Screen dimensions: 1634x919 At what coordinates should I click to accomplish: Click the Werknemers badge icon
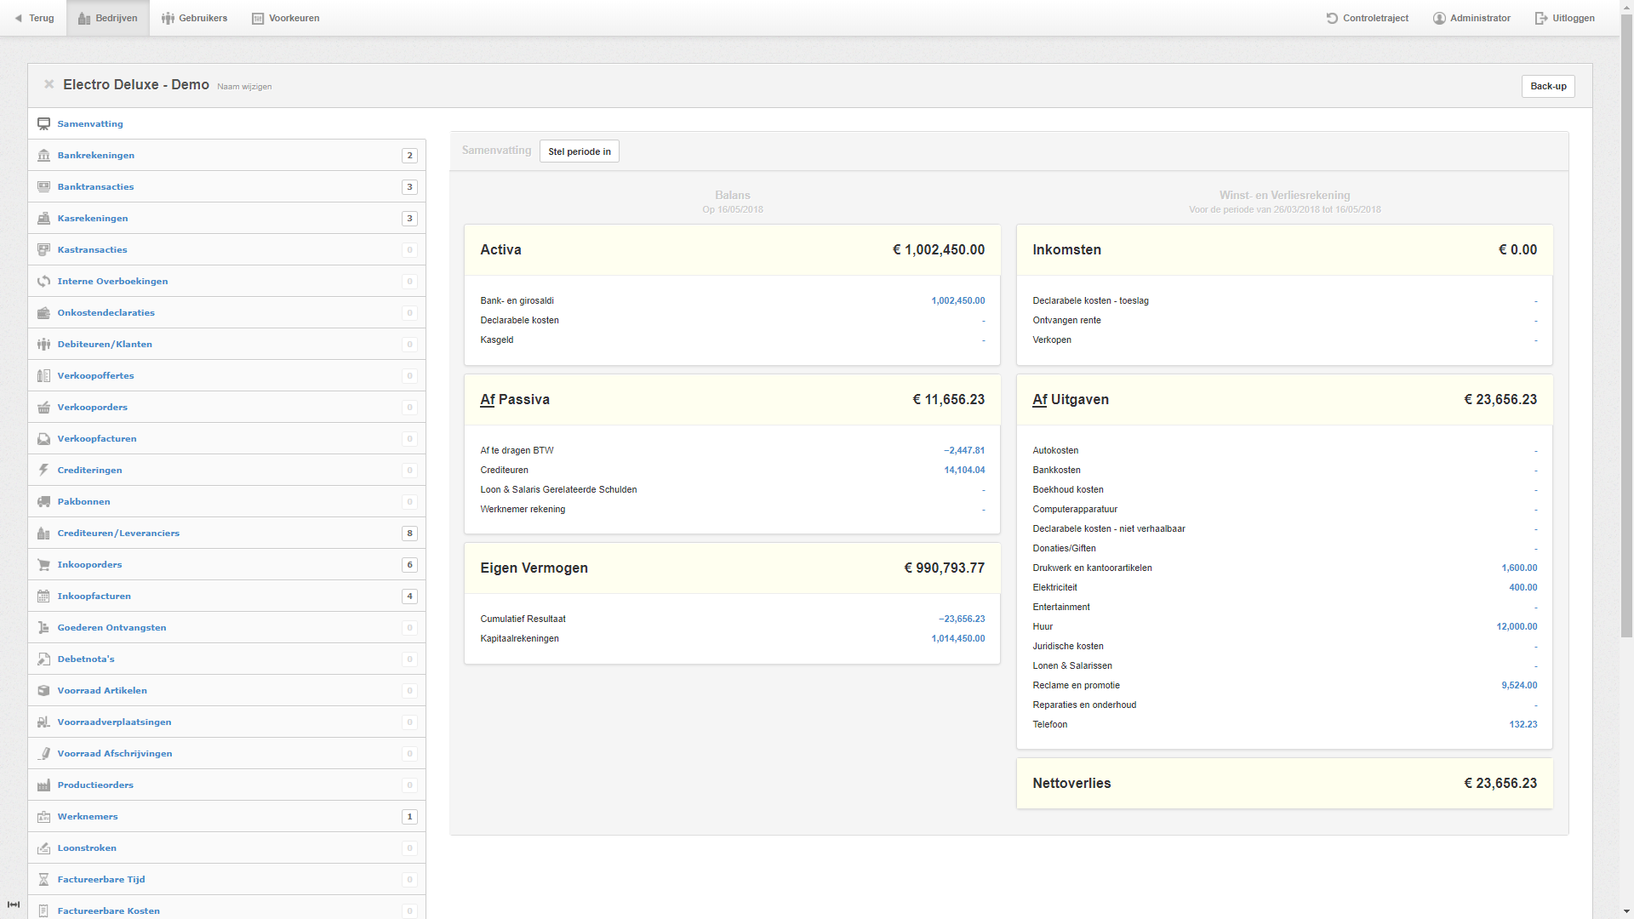pos(43,817)
